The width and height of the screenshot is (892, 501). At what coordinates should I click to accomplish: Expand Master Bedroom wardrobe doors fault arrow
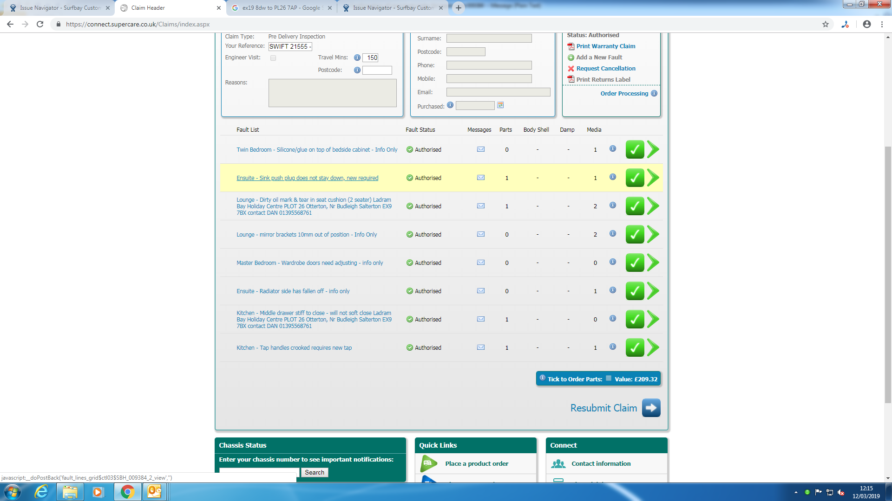coord(653,263)
